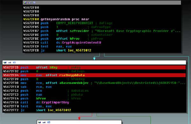
Task: Click the group nodes icon in getkeyandrandom block
Action: pyautogui.click(x=34, y=3)
